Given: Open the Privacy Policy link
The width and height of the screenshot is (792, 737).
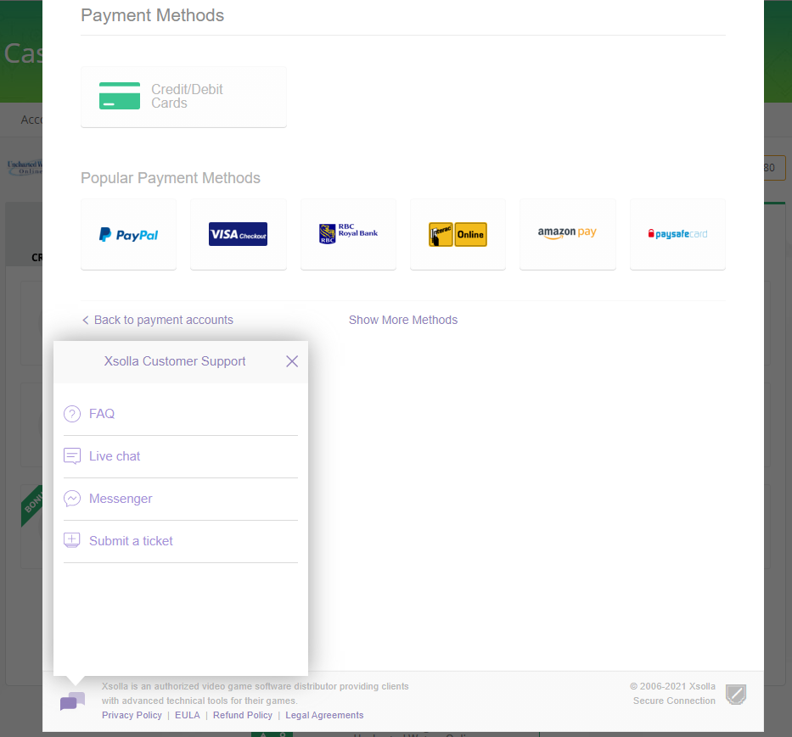Looking at the screenshot, I should point(132,715).
